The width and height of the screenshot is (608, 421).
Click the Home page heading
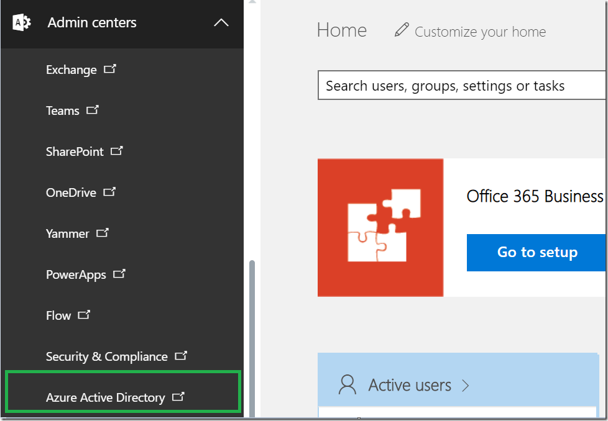(342, 30)
